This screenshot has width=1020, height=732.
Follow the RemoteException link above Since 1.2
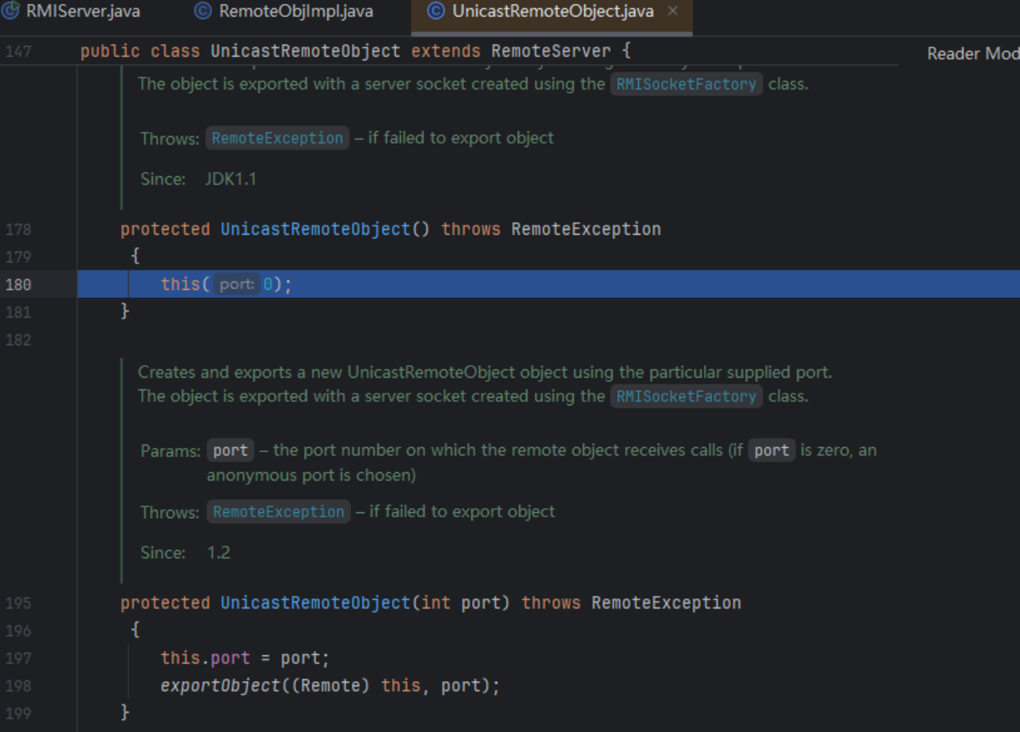coord(278,511)
